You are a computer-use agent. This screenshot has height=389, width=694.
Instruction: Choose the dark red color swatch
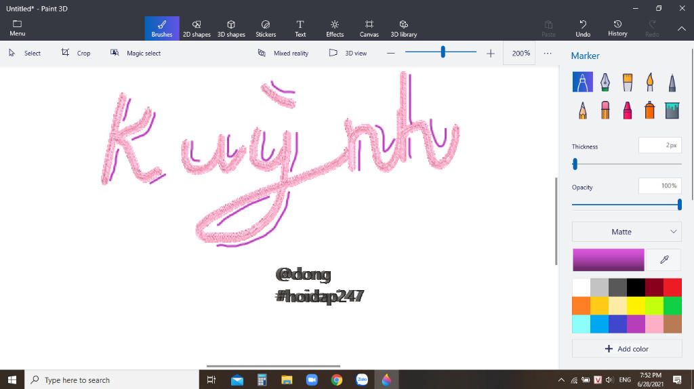(x=654, y=287)
